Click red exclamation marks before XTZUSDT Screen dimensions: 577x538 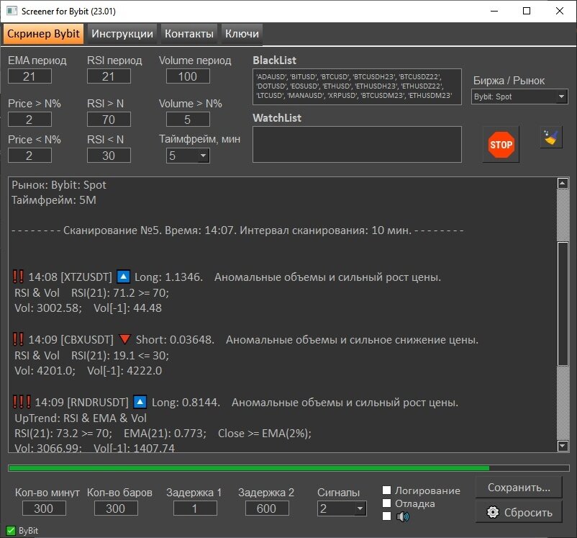[18, 277]
